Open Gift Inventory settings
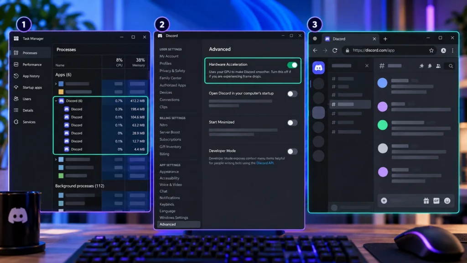The height and width of the screenshot is (263, 467). 171,147
